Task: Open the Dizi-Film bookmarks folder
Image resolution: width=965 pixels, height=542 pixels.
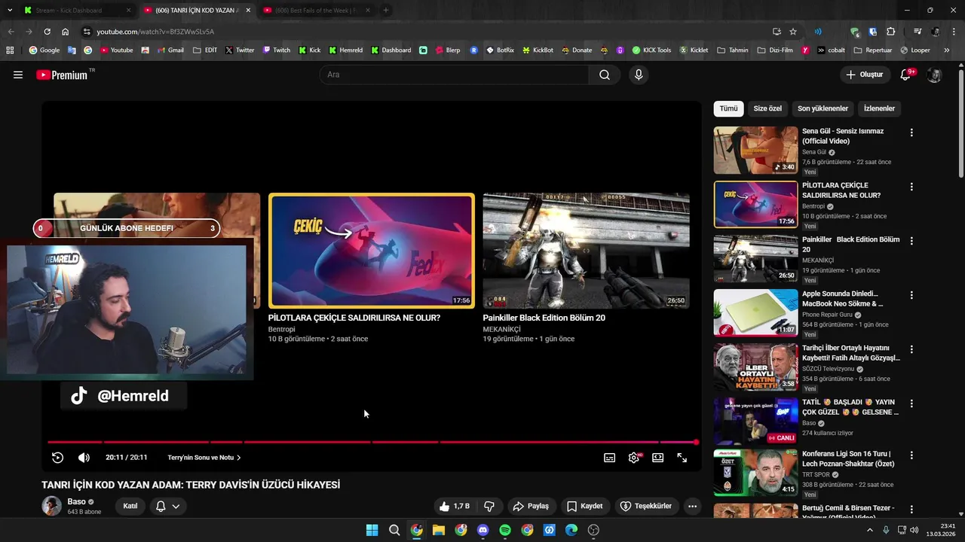Action: click(x=776, y=50)
